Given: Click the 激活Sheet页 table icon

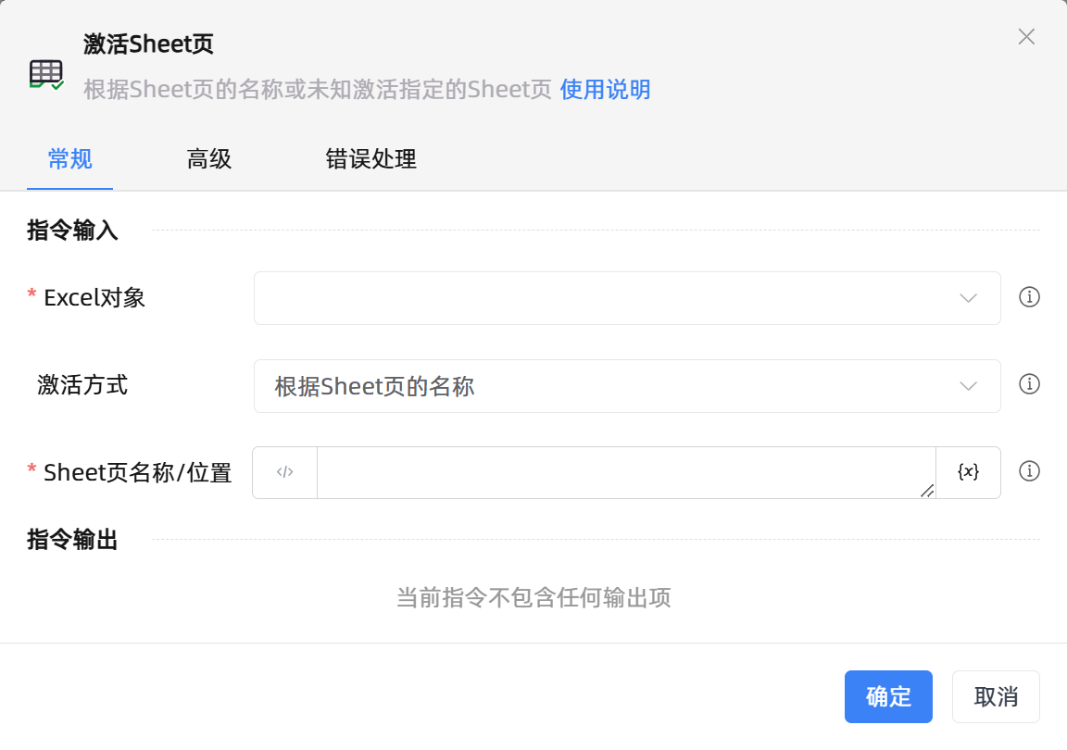Looking at the screenshot, I should pos(46,74).
